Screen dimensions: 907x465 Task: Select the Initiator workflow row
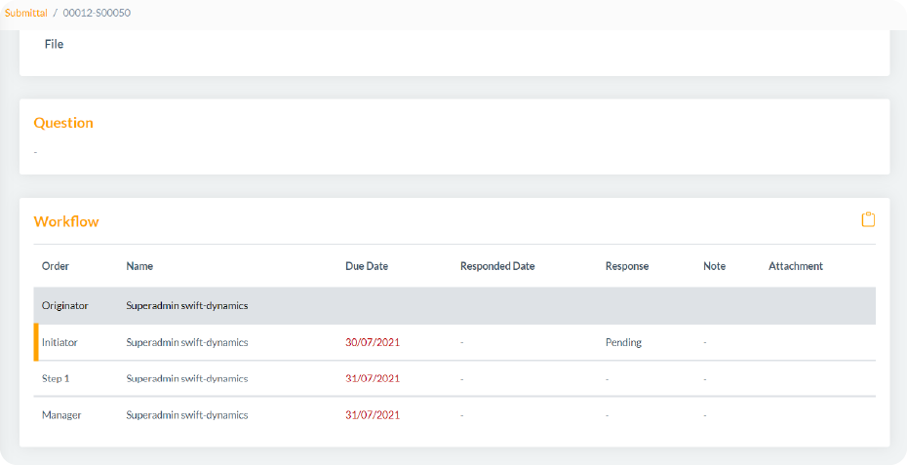point(454,342)
